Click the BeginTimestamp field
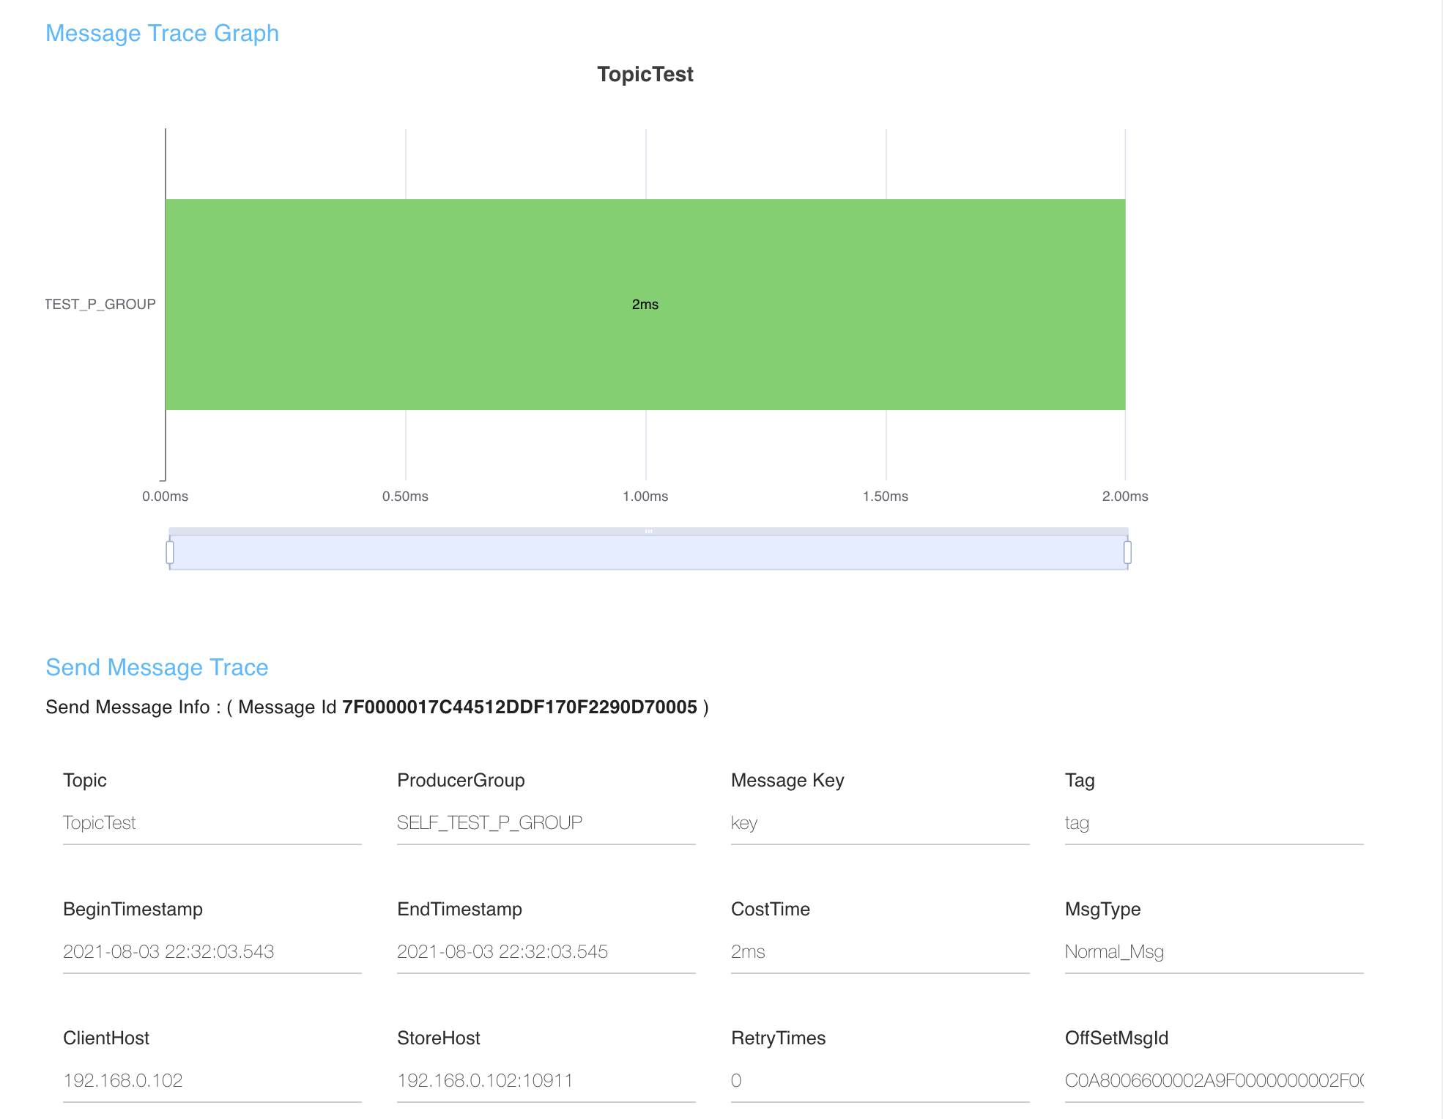Image resolution: width=1443 pixels, height=1119 pixels. tap(212, 952)
